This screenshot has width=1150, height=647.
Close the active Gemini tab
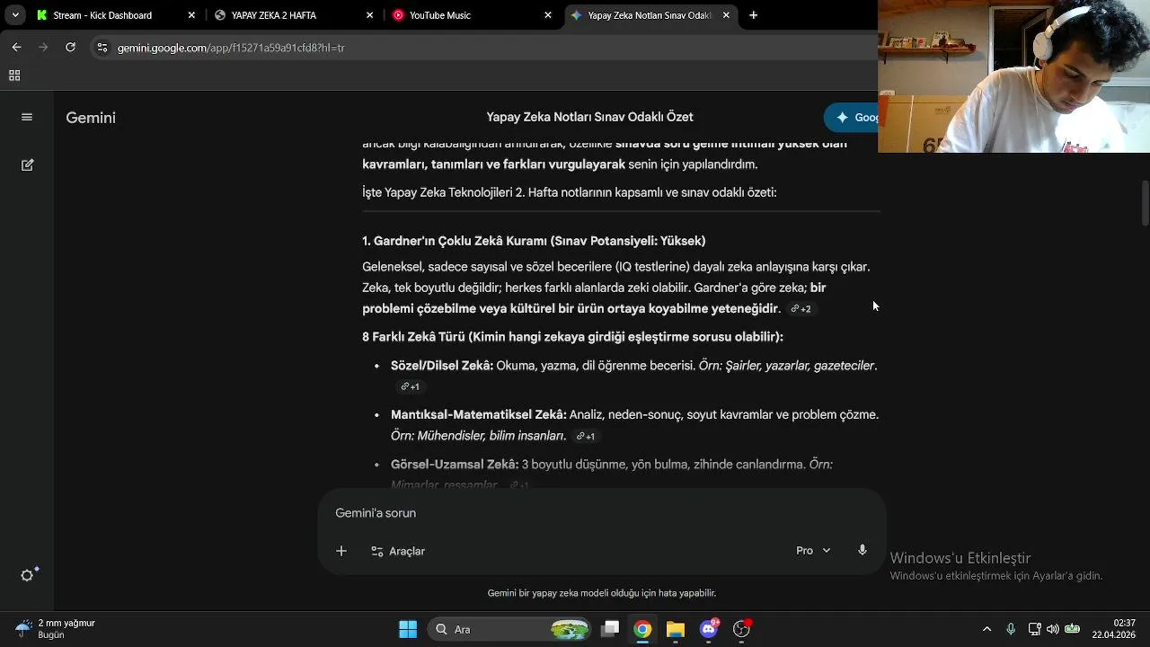pos(727,15)
